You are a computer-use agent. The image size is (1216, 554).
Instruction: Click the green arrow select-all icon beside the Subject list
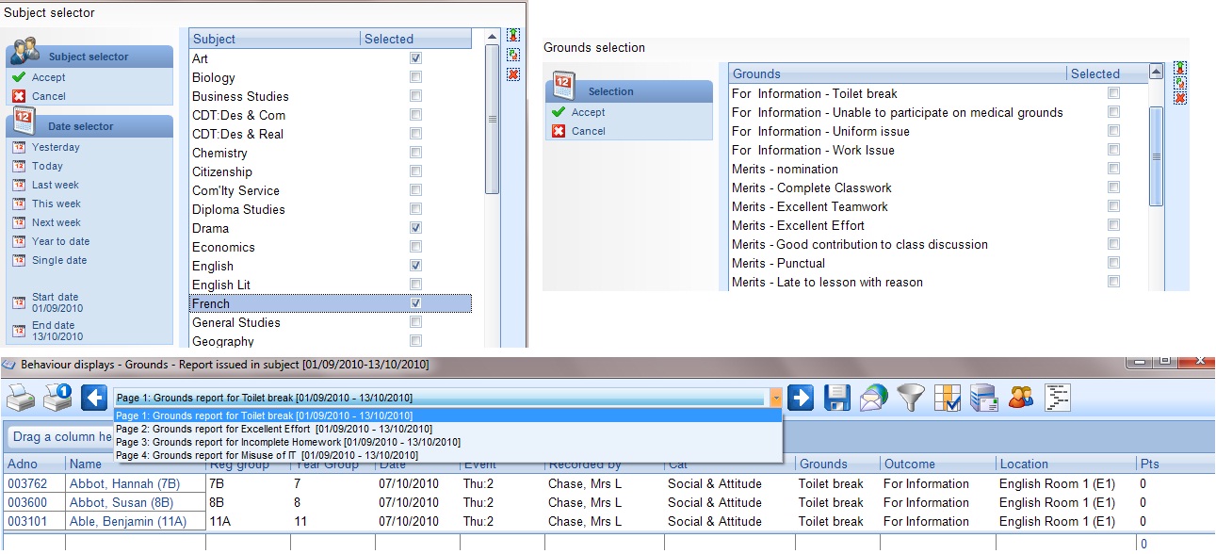(513, 36)
